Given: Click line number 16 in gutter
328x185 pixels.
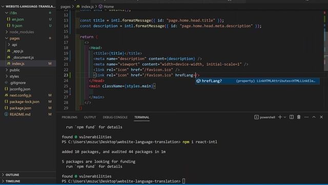Looking at the screenshot, I should pos(66,37).
